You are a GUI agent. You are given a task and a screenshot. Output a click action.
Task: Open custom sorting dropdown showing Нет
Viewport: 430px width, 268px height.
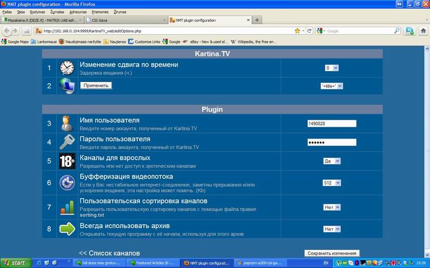click(332, 207)
